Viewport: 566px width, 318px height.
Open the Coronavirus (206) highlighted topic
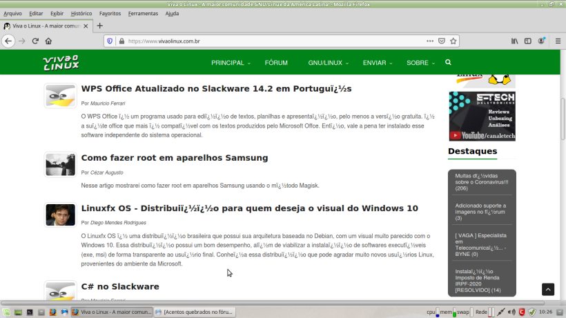[x=482, y=182]
